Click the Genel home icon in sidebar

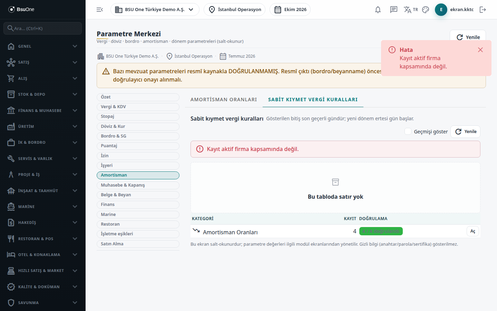pos(11,46)
